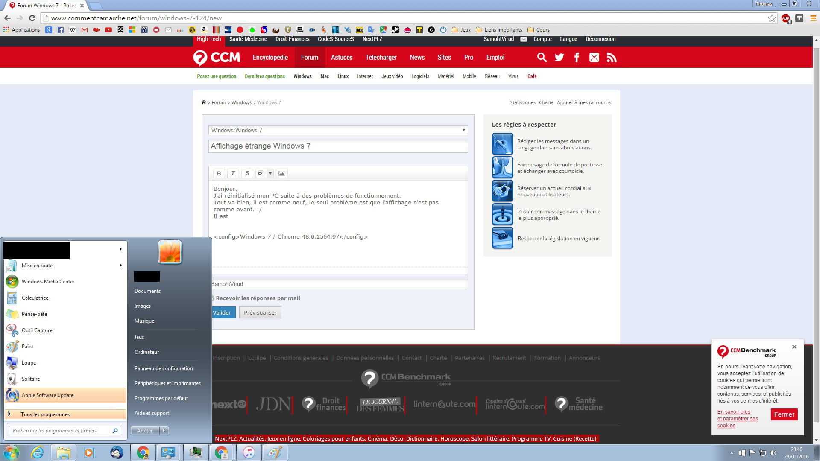Screen dimensions: 820x461
Task: Open Thunderbird from the taskbar
Action: tap(117, 452)
